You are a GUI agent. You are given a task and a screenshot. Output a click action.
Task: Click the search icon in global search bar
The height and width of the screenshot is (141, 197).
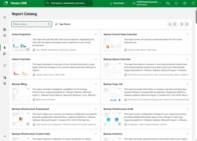pos(47,3)
